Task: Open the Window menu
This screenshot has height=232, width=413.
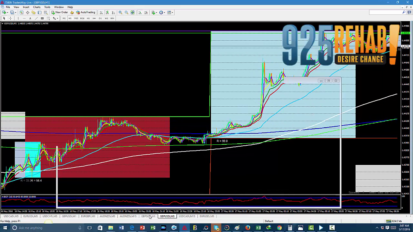Action: coord(59,7)
